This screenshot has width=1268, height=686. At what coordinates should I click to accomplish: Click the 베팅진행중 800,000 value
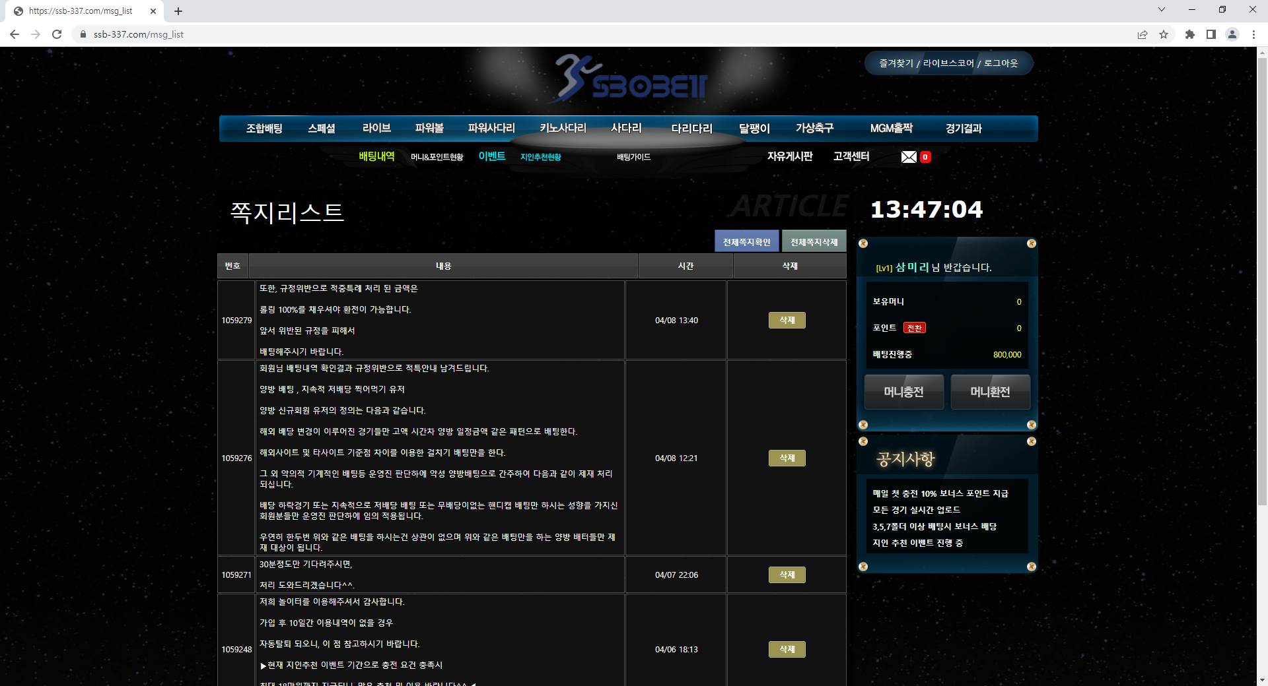1007,355
